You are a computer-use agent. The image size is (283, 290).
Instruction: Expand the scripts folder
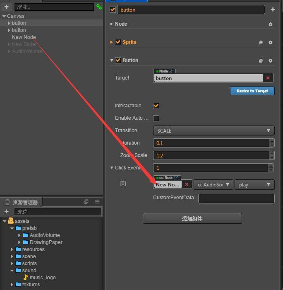[x=12, y=263]
